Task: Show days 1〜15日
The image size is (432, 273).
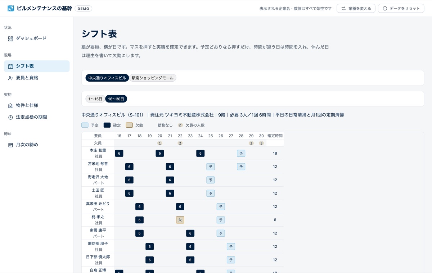Action: 95,99
